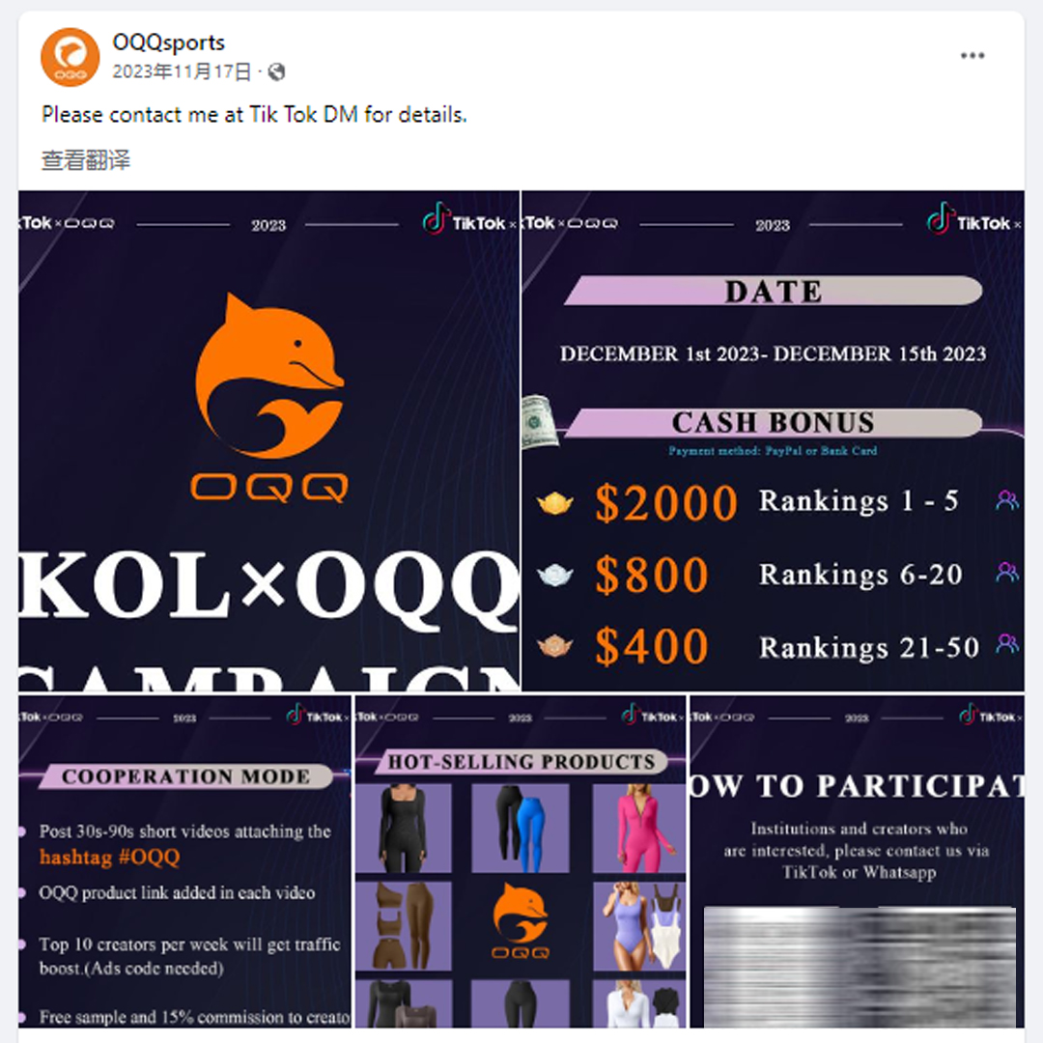Image resolution: width=1043 pixels, height=1043 pixels.
Task: Open the KOL×OQQ campaign cover image
Action: (x=268, y=441)
